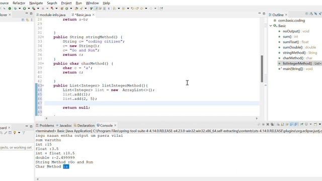Screen dimensions: 322x181
Task: Click the Run Last Tool external tools icon
Action: coord(34,9)
